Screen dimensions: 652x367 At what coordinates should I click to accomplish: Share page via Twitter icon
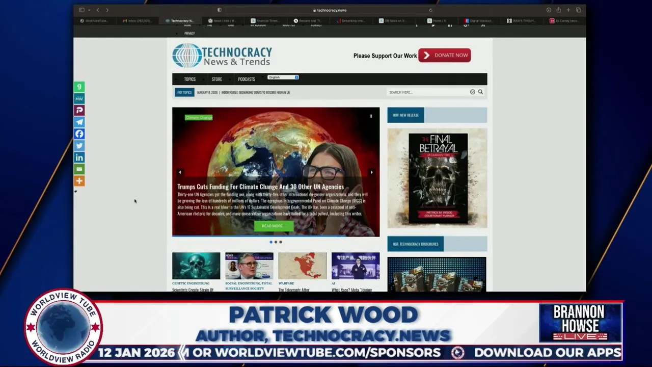79,145
